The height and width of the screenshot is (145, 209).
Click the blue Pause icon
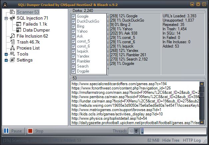[6, 131]
